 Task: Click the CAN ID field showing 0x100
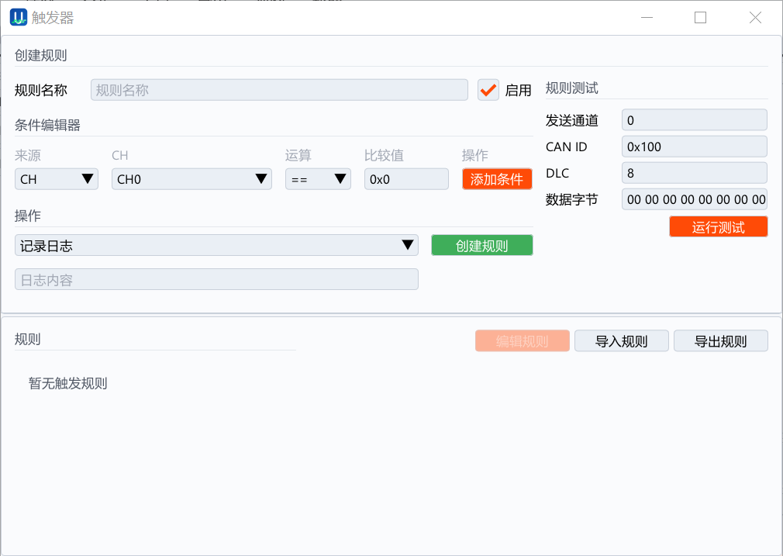click(x=694, y=147)
